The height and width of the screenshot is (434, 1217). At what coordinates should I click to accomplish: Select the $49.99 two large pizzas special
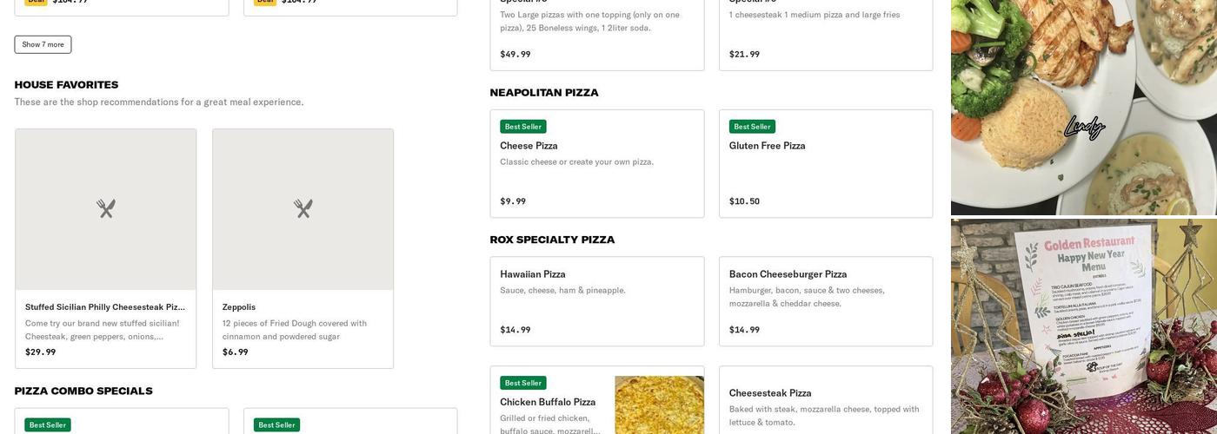coord(596,35)
